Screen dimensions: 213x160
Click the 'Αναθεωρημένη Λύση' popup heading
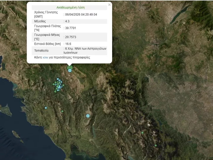(x=69, y=7)
